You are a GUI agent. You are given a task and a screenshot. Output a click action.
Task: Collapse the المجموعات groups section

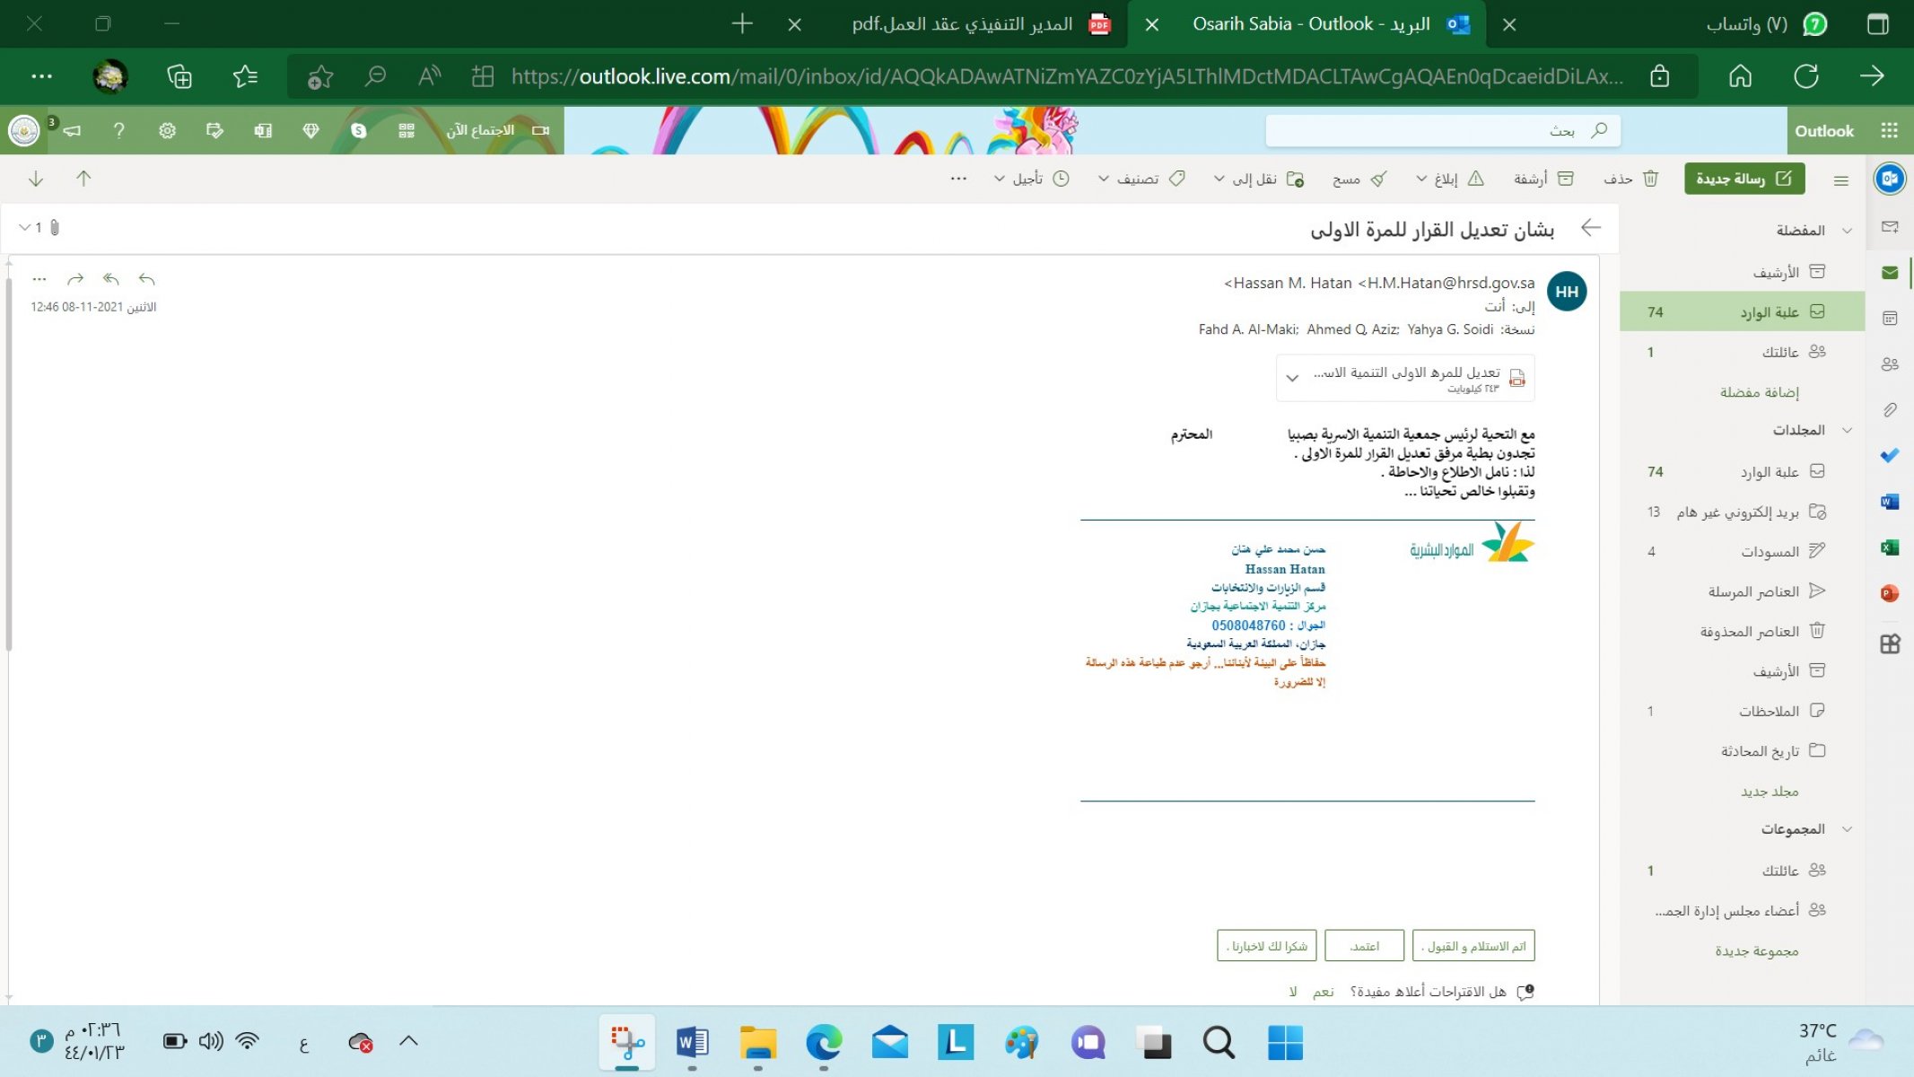point(1847,829)
